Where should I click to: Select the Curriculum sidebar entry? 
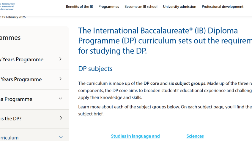10,138
